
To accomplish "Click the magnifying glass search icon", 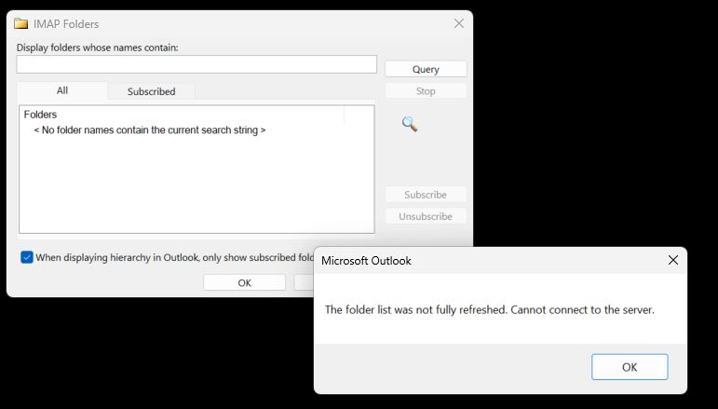I will (410, 124).
